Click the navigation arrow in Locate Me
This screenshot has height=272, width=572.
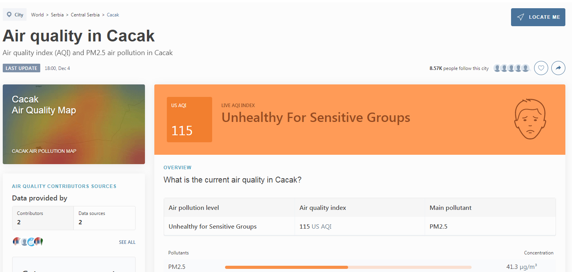520,17
